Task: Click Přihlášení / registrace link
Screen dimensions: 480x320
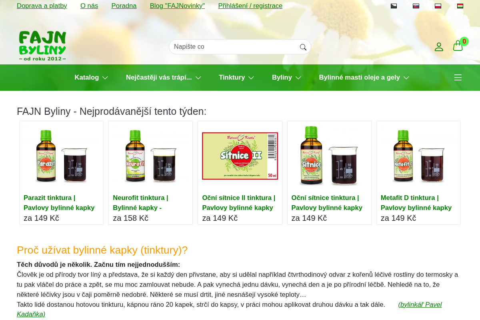Action: point(250,6)
